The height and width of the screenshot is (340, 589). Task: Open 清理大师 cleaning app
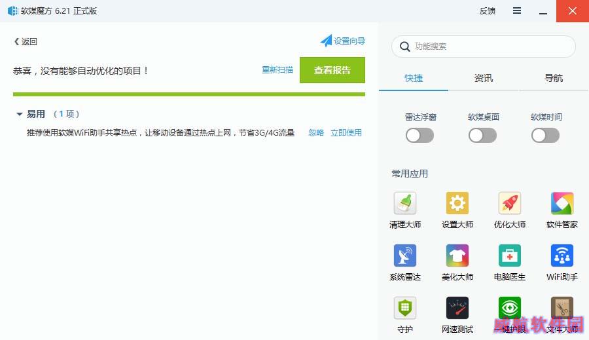coord(405,203)
